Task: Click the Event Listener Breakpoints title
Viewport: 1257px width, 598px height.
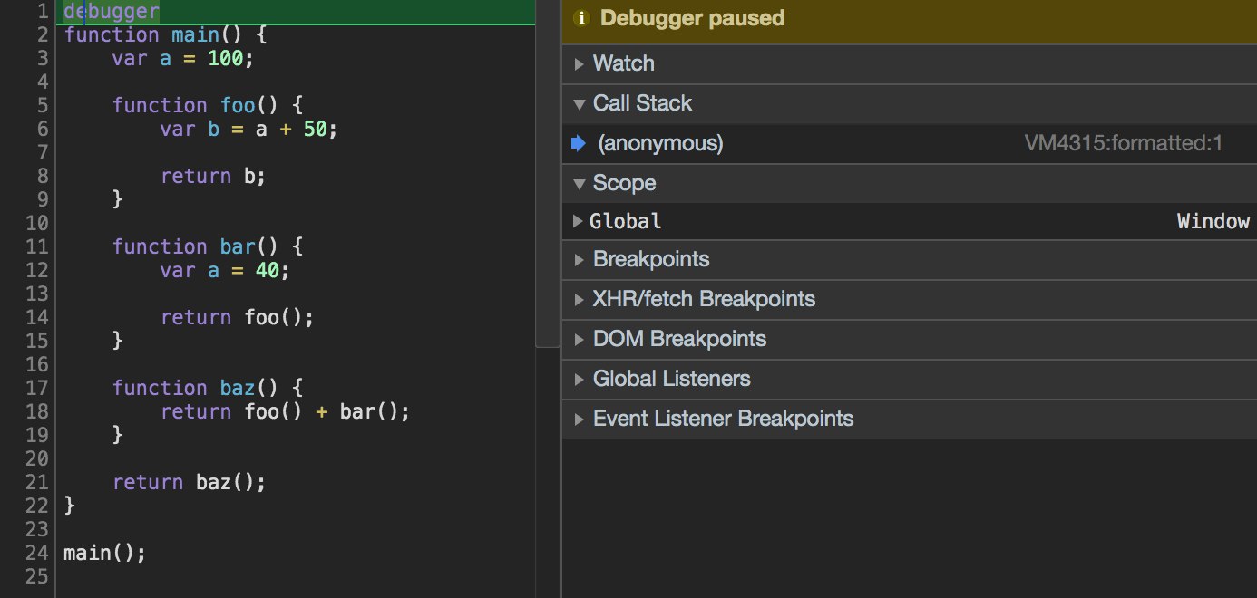Action: (723, 419)
